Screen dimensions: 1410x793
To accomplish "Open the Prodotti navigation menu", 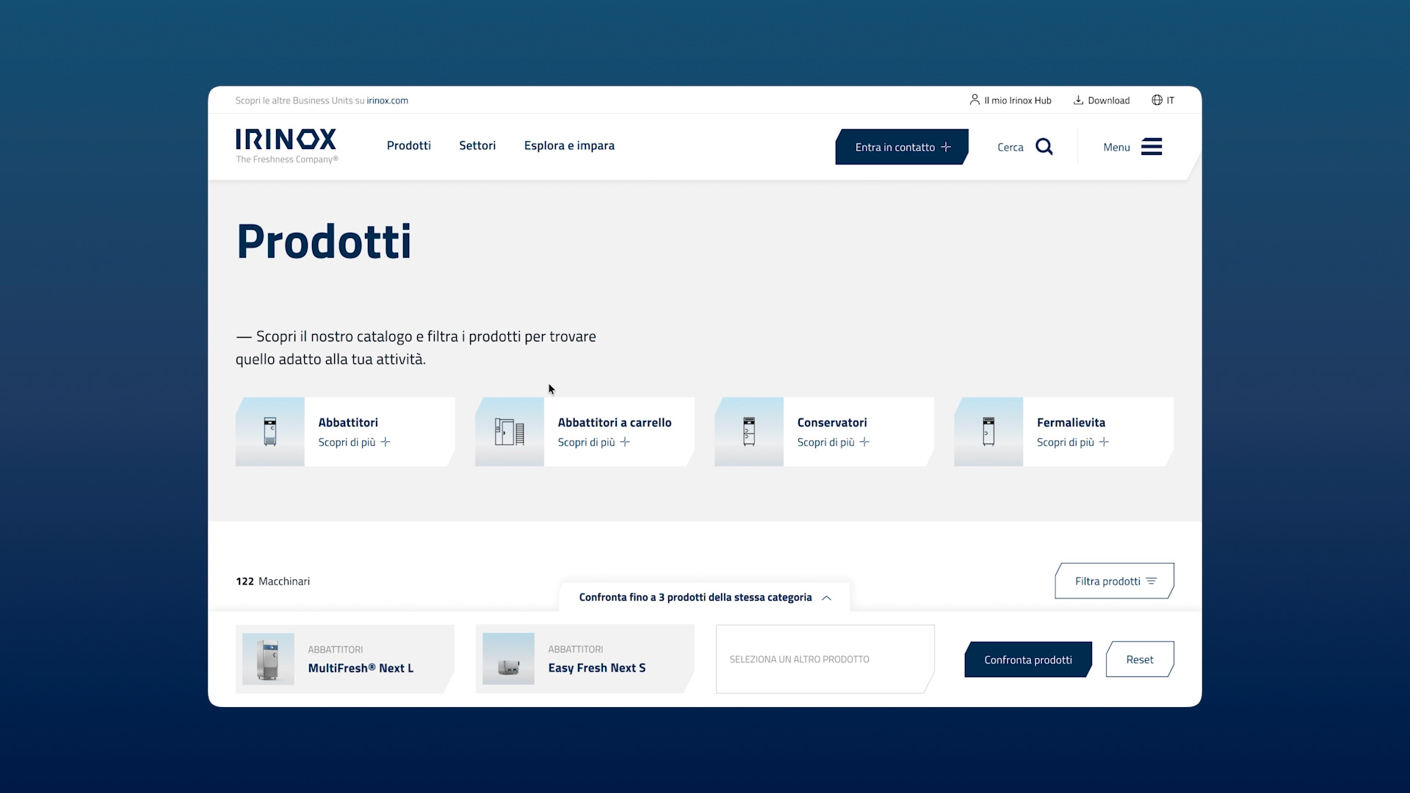I will pos(408,145).
